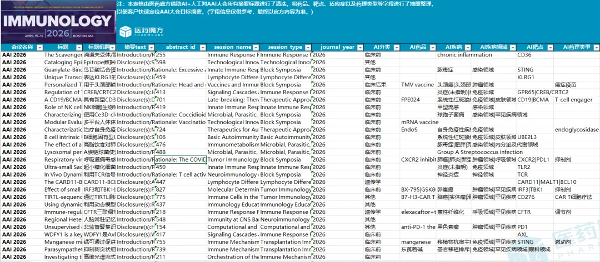Viewport: 600px width, 262px height.
Task: Open the AI疾病领域 column filter dropdown
Action: click(512, 48)
